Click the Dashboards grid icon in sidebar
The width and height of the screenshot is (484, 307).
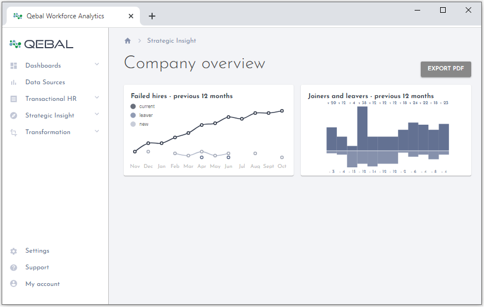click(13, 65)
